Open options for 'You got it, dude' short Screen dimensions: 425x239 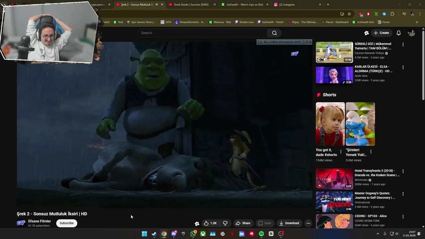pos(341,152)
